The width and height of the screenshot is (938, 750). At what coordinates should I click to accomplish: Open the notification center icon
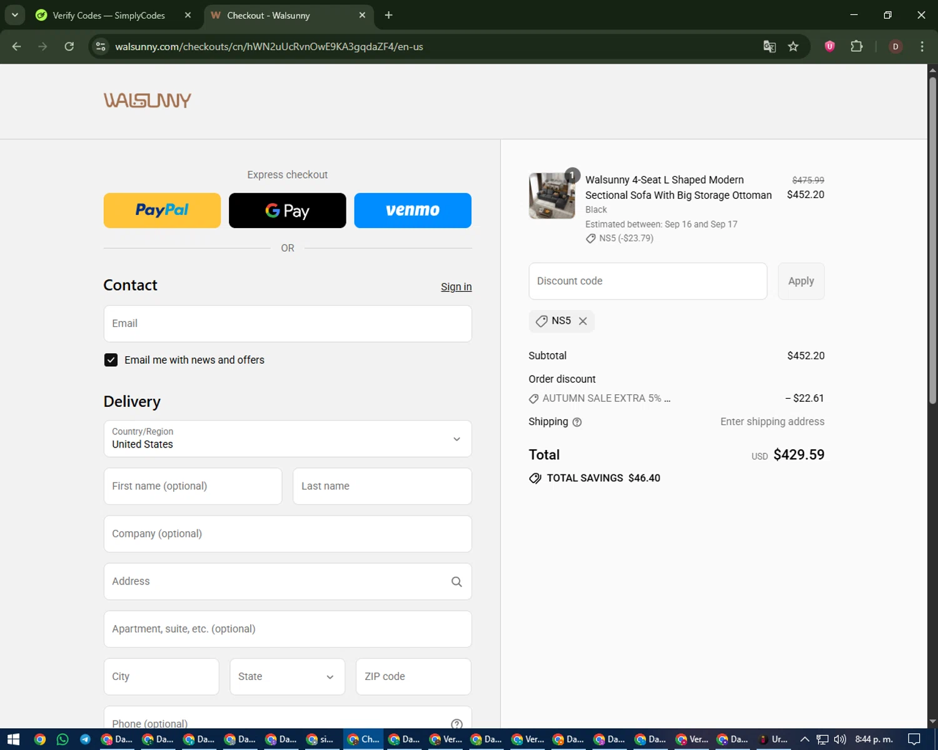pyautogui.click(x=914, y=739)
